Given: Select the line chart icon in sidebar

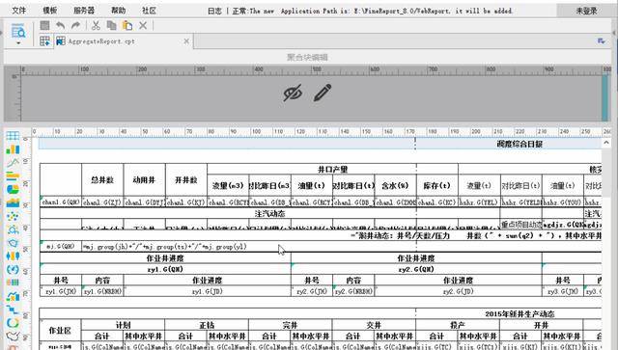Looking at the screenshot, I should [13, 163].
